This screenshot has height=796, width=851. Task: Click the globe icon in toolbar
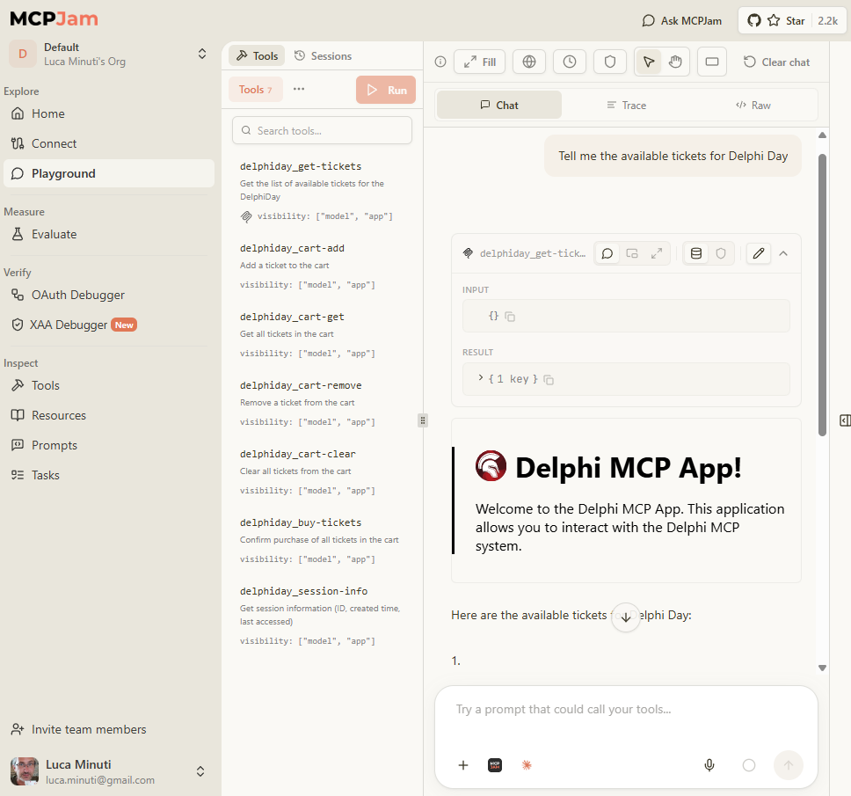529,62
